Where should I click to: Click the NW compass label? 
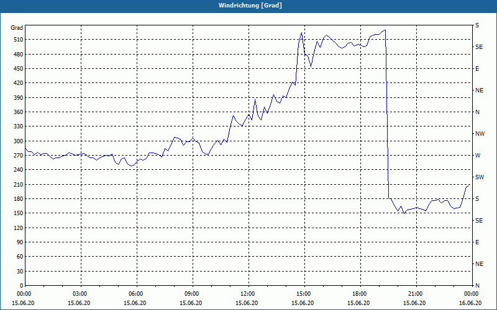pos(480,134)
